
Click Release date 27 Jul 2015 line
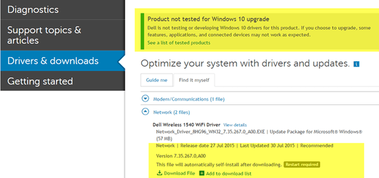point(207,146)
